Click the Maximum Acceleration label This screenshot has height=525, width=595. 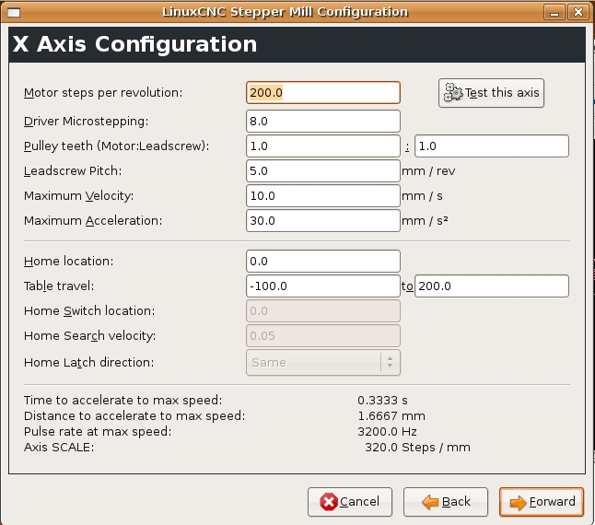pos(93,221)
